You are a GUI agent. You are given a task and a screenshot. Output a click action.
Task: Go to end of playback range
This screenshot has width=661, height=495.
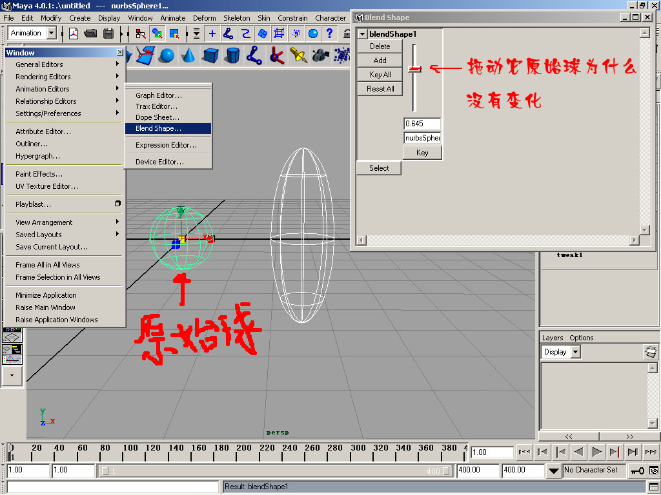click(651, 452)
